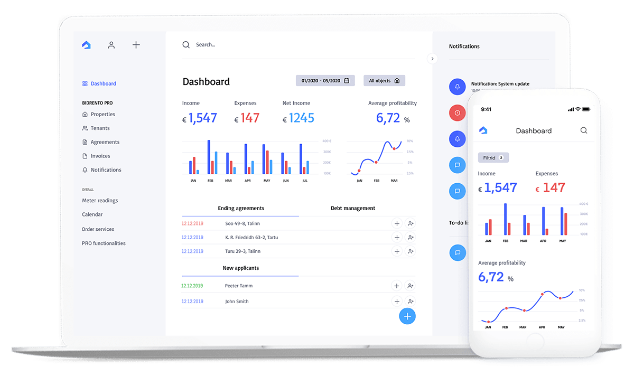Click the add-person icon on Soo 49-8 row
This screenshot has width=634, height=367.
point(411,223)
